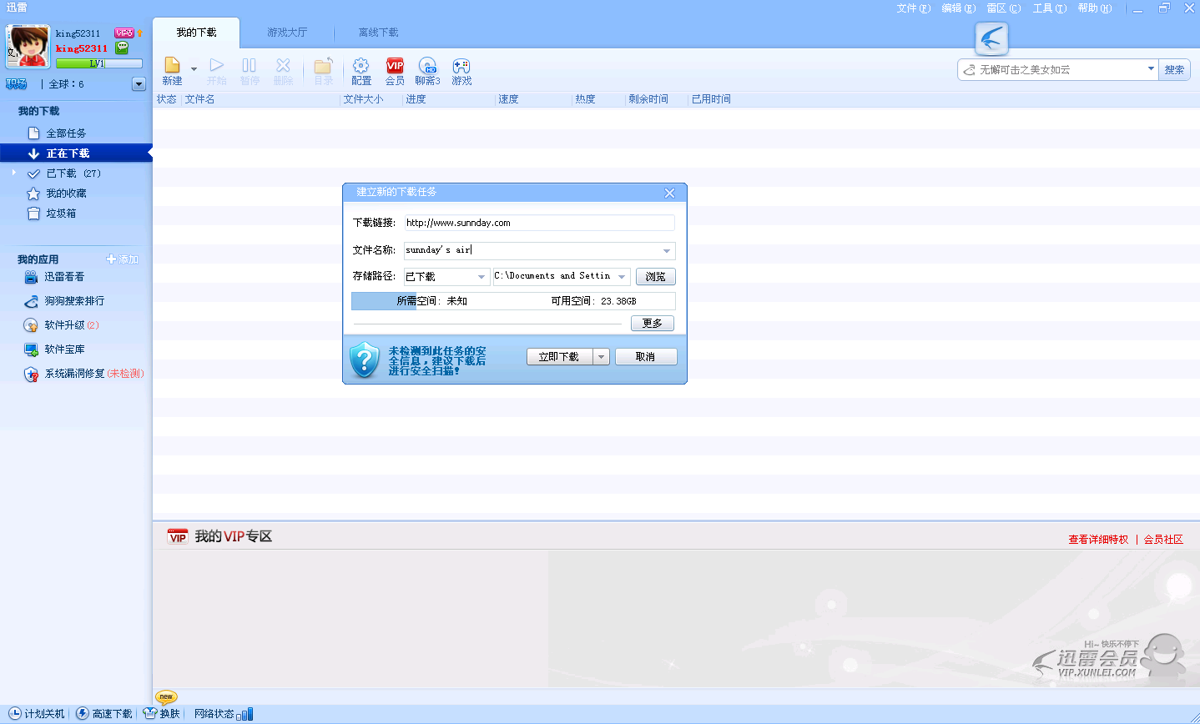This screenshot has width=1200, height=724.
Task: Click the Add (添加) app link
Action: 123,259
